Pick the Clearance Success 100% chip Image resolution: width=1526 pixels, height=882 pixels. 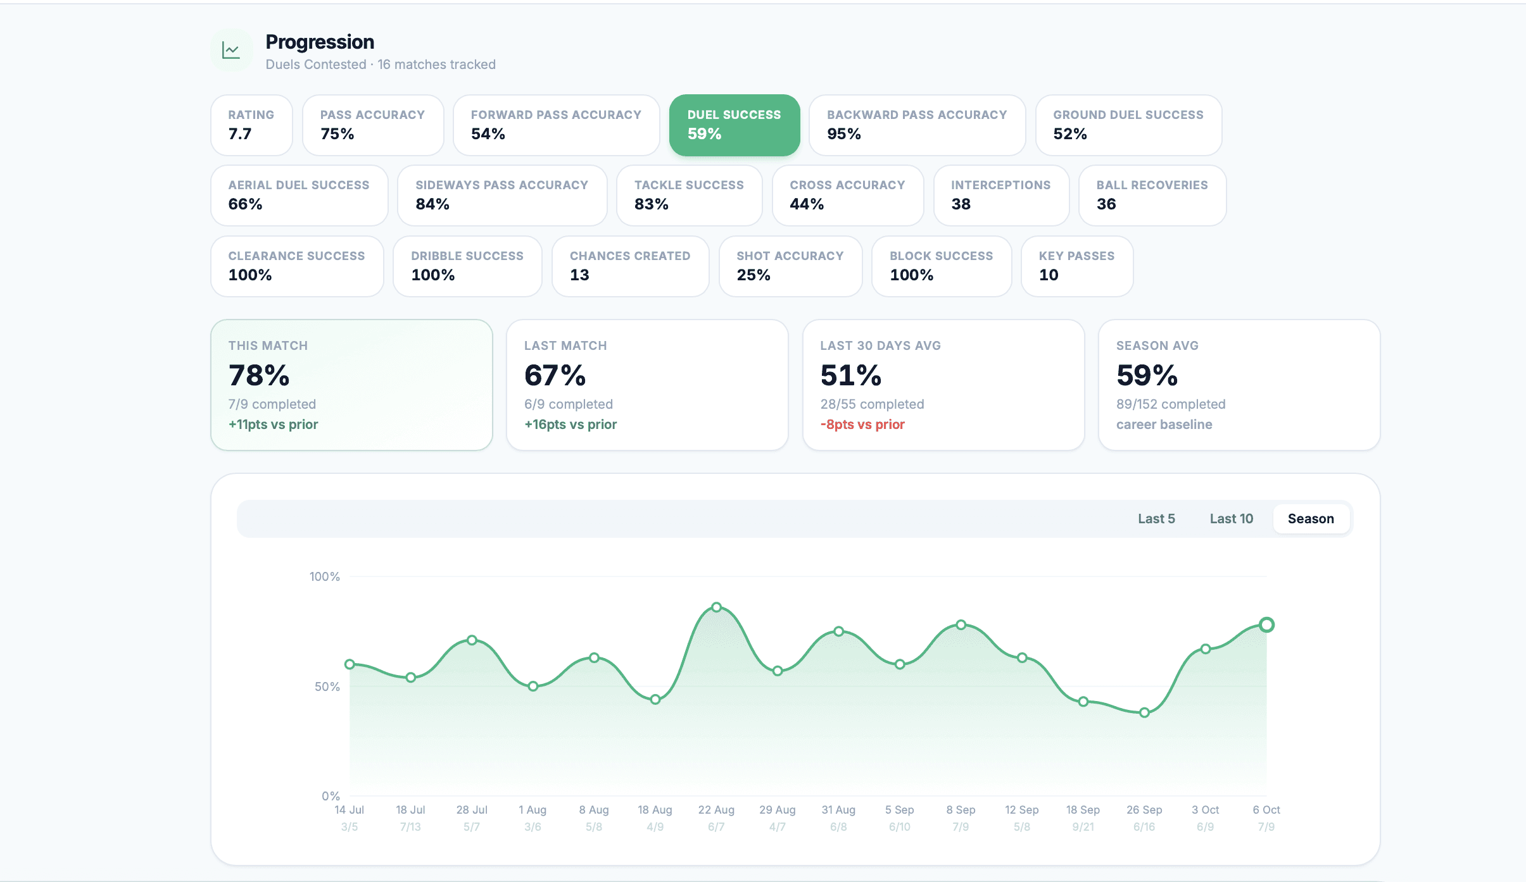click(x=297, y=266)
